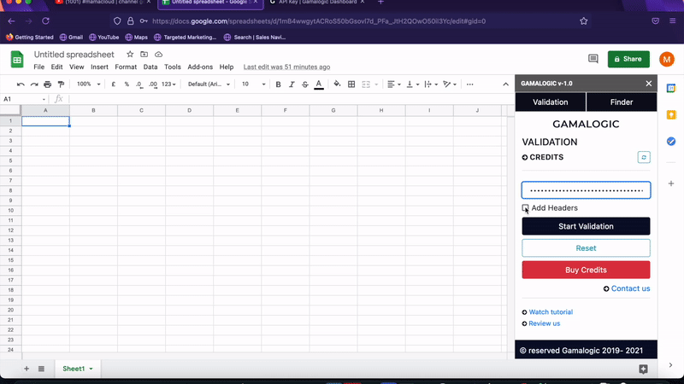Reload the page in the browser

45,20
